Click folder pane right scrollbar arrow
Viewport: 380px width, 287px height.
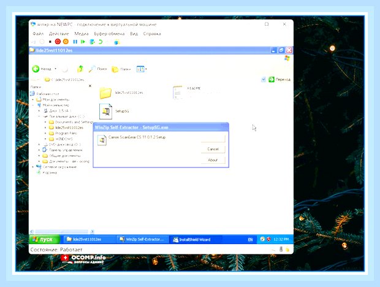(92, 231)
